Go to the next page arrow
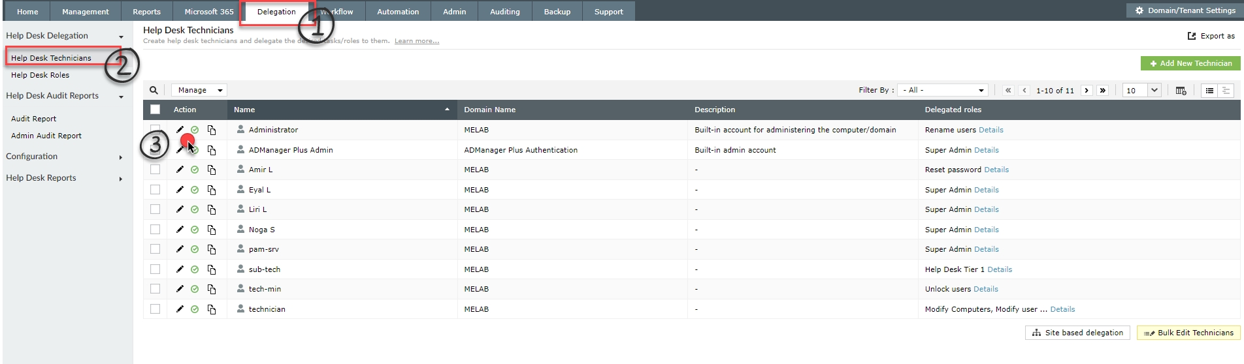 point(1087,91)
